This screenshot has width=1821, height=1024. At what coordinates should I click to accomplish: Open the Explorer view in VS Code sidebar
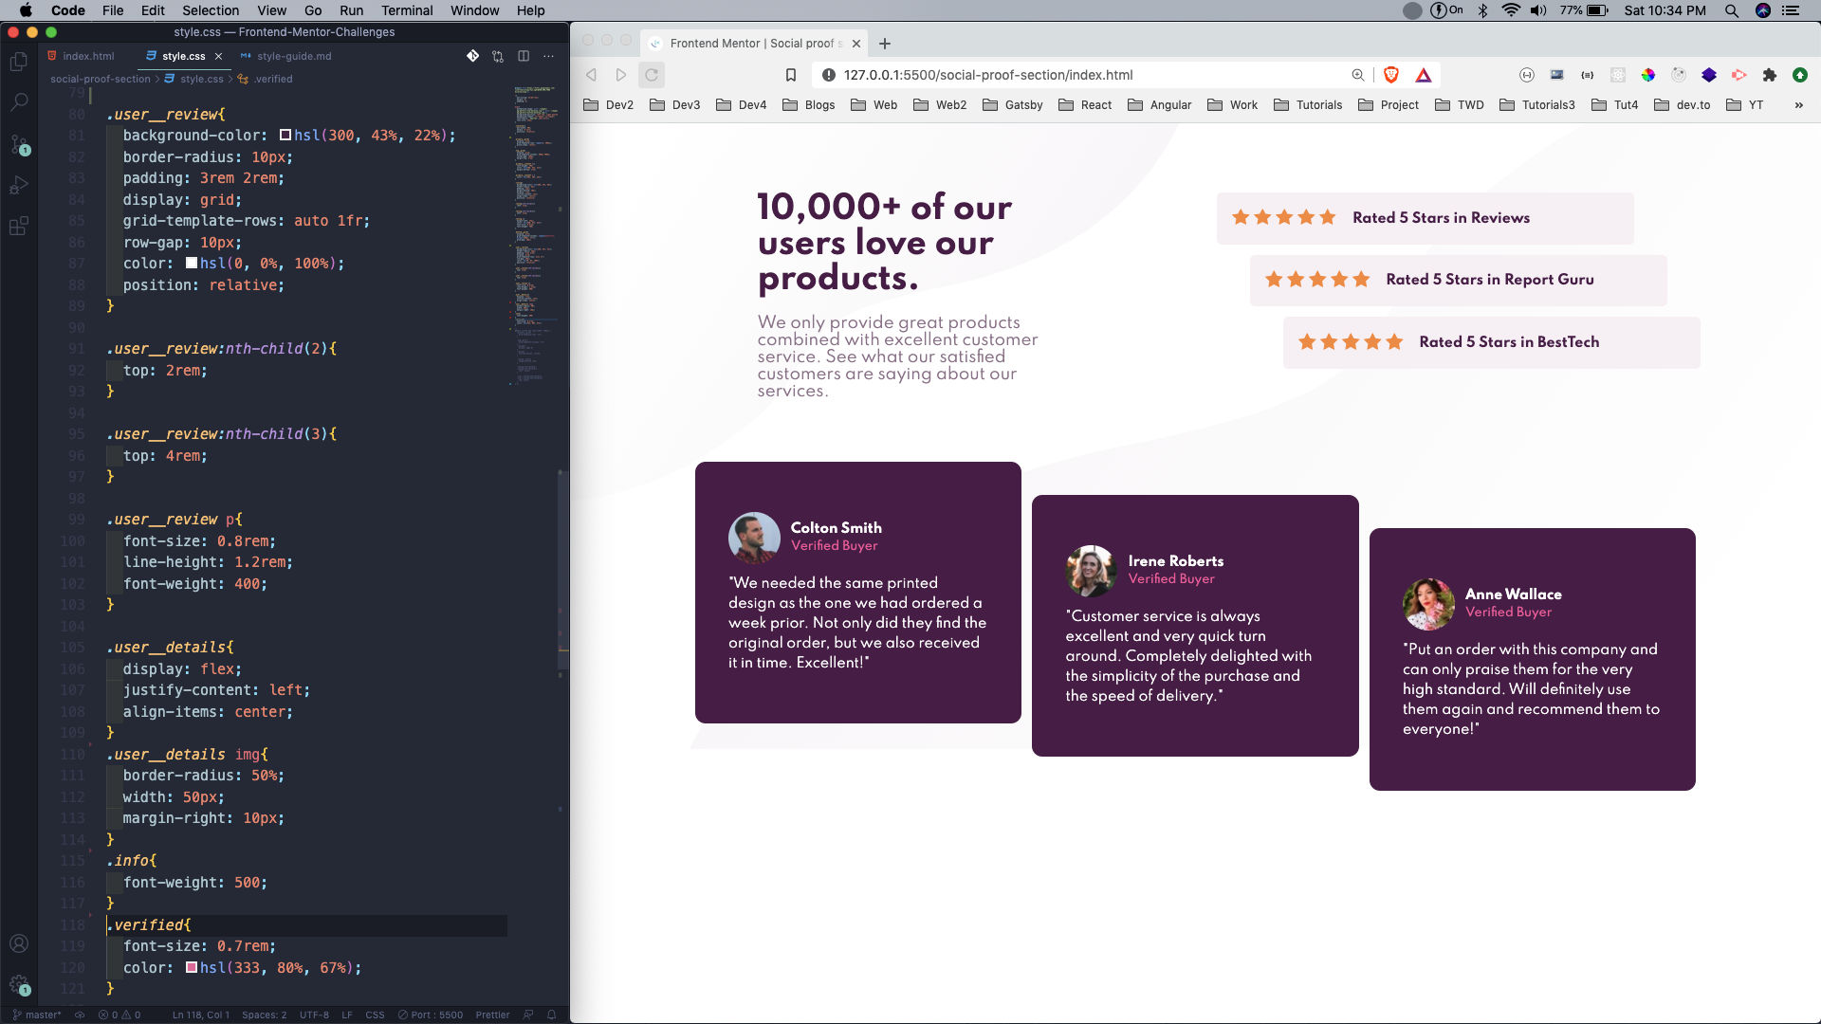tap(18, 62)
